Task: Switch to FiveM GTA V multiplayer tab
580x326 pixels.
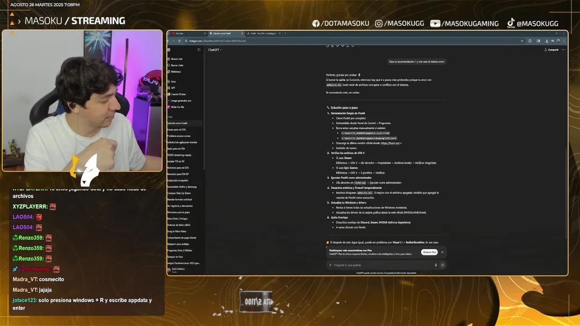Action: pyautogui.click(x=263, y=34)
